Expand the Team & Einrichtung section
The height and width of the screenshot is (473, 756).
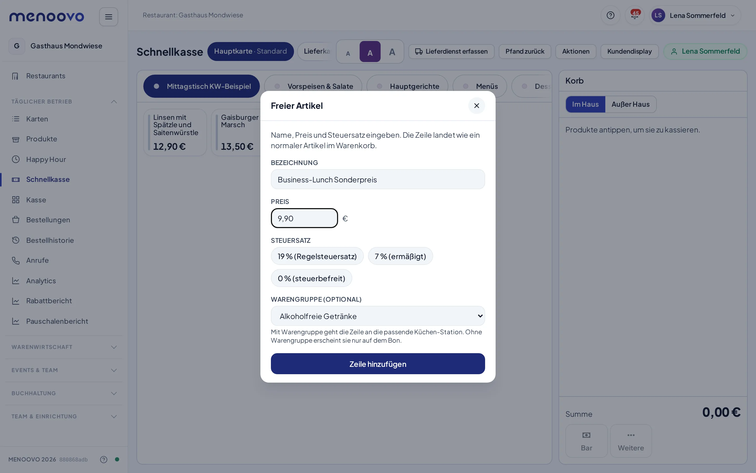pyautogui.click(x=64, y=417)
